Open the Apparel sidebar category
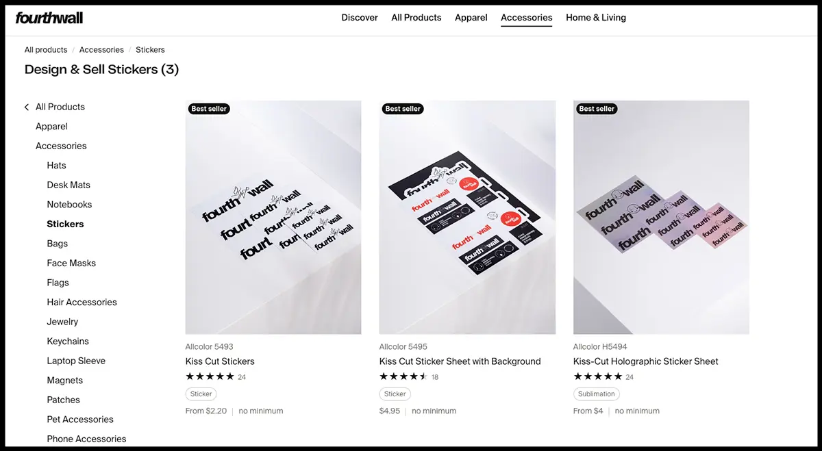The height and width of the screenshot is (451, 822). 51,127
